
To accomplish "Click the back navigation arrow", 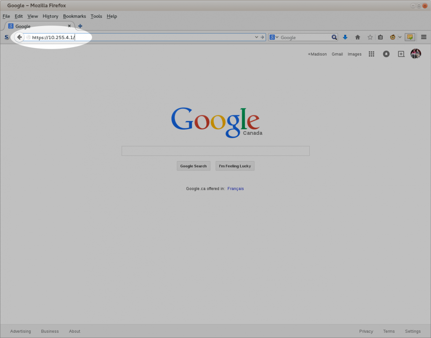I will click(19, 37).
